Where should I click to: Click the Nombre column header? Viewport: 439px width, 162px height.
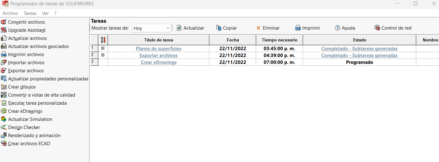[x=428, y=40]
